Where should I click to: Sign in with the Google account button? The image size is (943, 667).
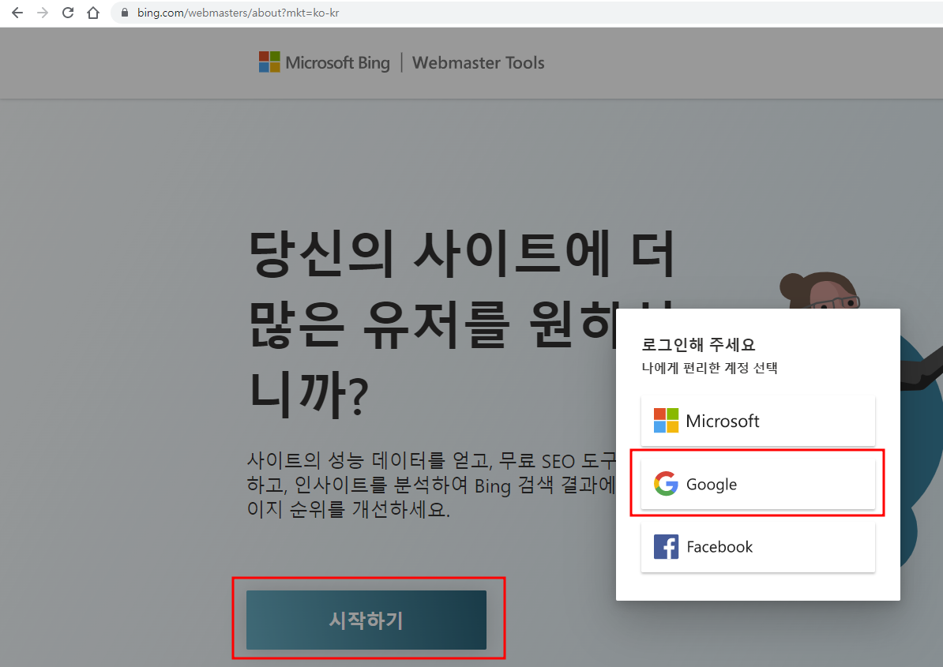click(757, 484)
